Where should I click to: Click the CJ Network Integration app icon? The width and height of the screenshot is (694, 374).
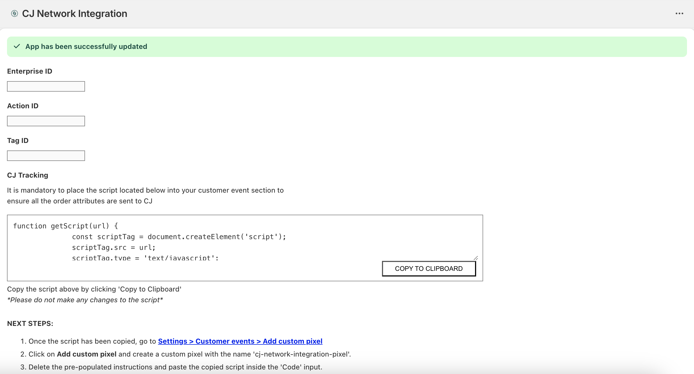pos(15,13)
